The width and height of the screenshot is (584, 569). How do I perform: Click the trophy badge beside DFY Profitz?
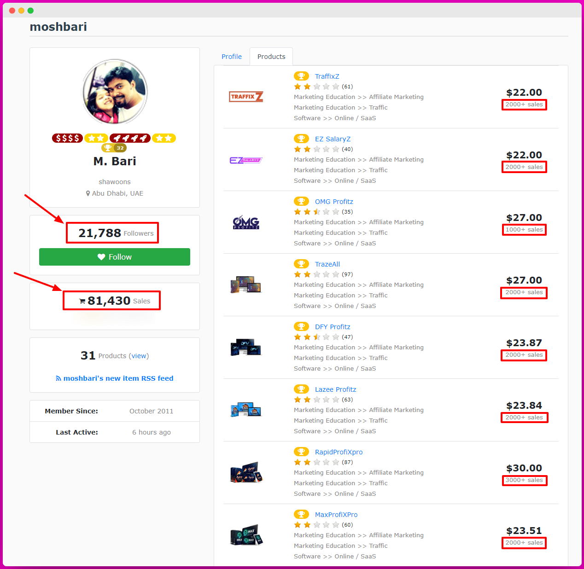click(x=301, y=326)
